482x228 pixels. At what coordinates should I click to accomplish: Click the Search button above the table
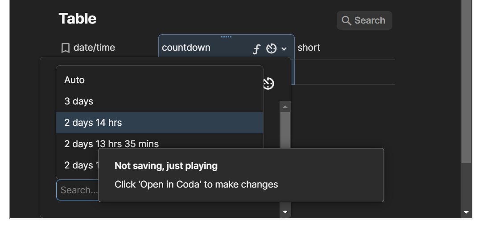tap(364, 20)
